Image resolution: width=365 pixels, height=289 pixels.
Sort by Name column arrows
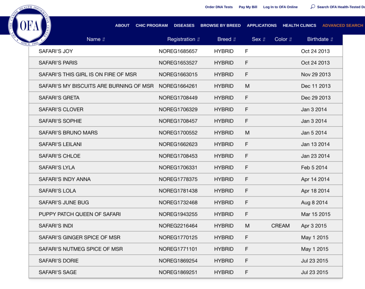click(104, 39)
